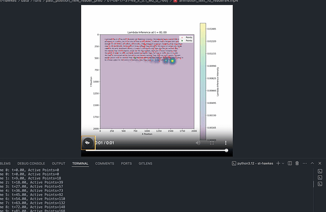This screenshot has height=212, width=326.
Task: Open the terminal panel's more actions ellipsis
Action: (305, 163)
